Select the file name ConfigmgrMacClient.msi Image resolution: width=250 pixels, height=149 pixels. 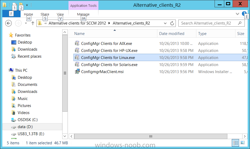[102, 71]
